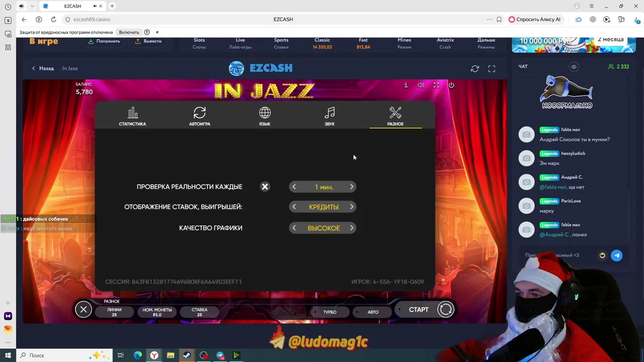Send chat message with Telegram-style button
The image size is (644, 362).
(x=616, y=255)
